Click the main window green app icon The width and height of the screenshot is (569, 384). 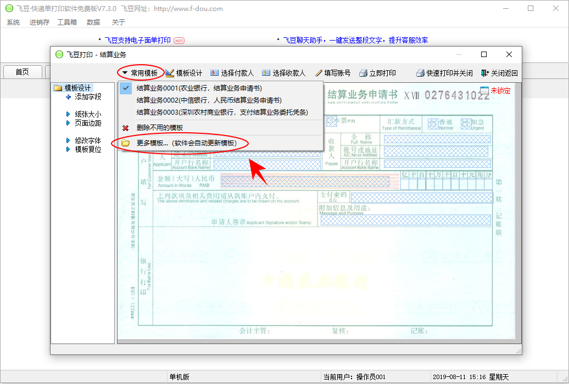(x=9, y=8)
